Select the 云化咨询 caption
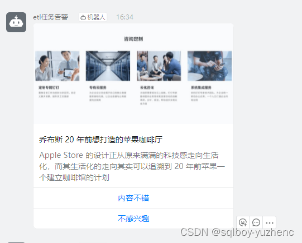Screen dimensions: 302x243 pyautogui.click(x=147, y=88)
